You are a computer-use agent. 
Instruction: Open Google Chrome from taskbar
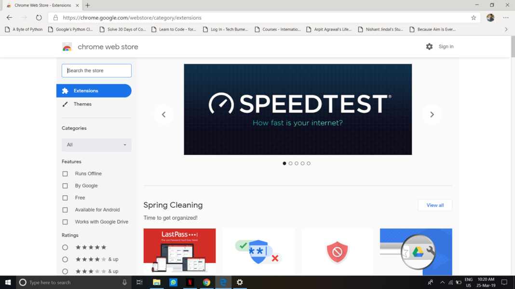(206, 282)
